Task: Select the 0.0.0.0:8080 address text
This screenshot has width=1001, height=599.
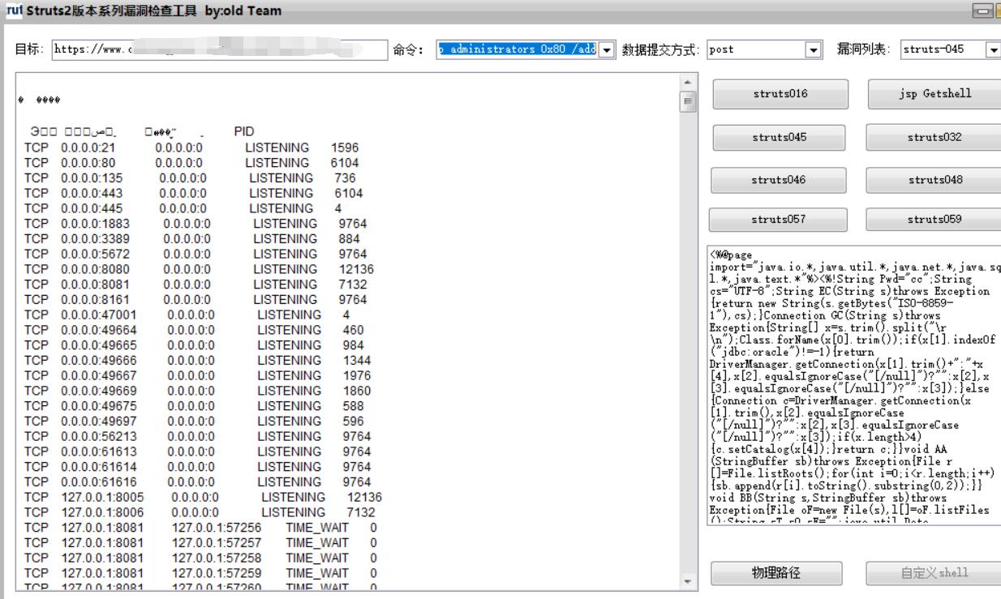Action: 95,269
